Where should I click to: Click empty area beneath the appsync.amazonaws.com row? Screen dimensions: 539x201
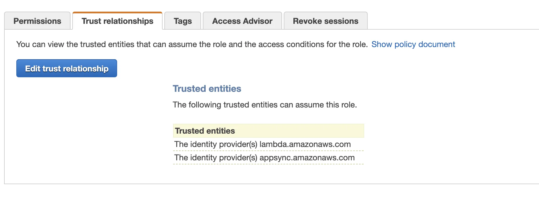pos(268,174)
